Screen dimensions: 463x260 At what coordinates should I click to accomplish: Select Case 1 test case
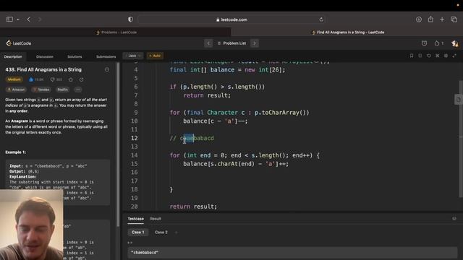138,233
